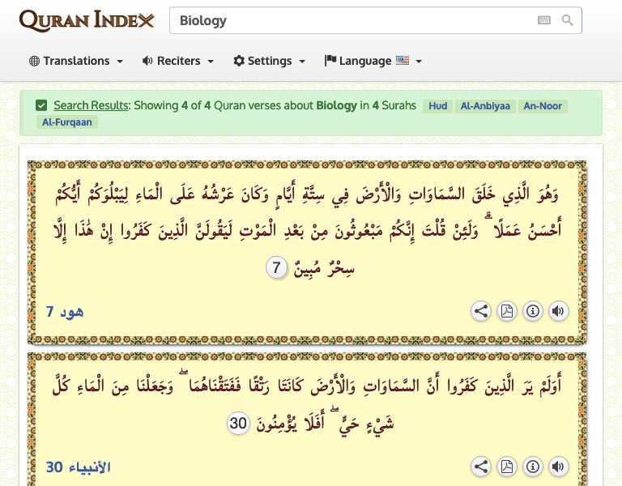Image resolution: width=622 pixels, height=486 pixels.
Task: Share the Hud 7 verse
Action: 481,311
